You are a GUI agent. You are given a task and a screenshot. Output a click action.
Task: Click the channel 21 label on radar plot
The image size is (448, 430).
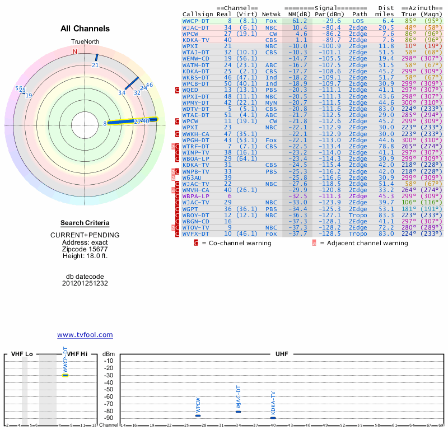click(95, 66)
